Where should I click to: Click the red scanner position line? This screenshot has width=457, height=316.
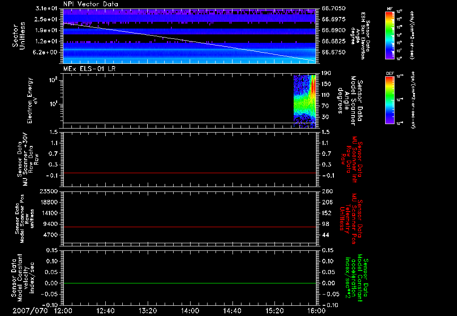[x=190, y=227]
